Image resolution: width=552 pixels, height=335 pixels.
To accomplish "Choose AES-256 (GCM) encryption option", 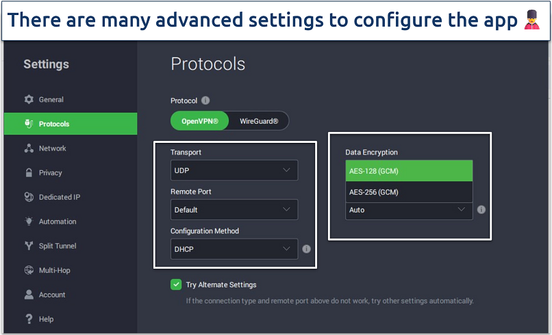I will click(x=409, y=192).
